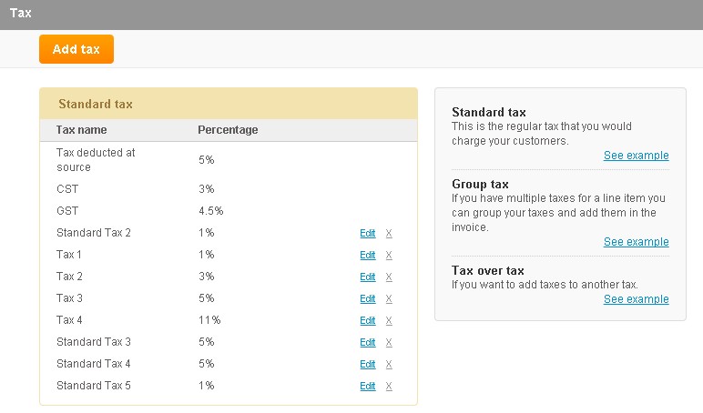Delete Standard Tax 2 using X icon

pos(389,233)
